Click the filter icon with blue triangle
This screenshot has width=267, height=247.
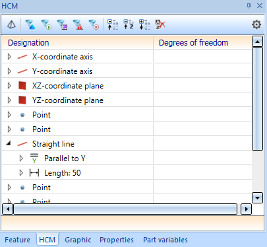(30, 24)
